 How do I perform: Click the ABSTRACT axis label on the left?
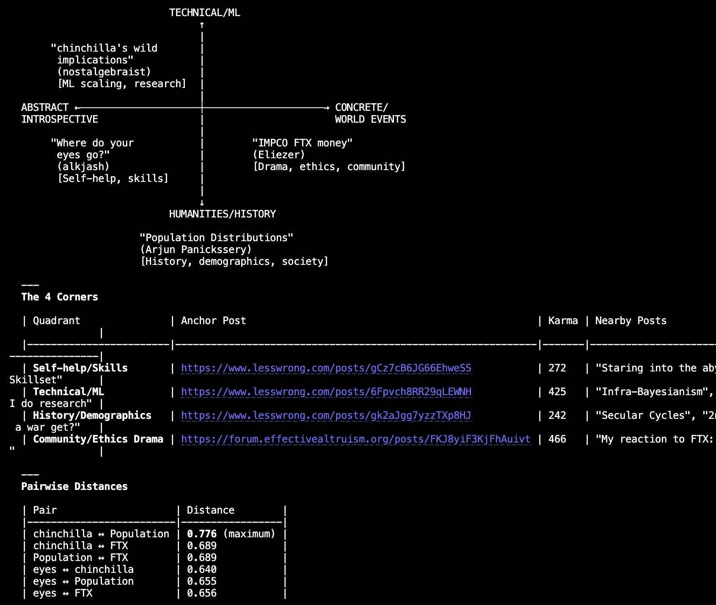[x=45, y=107]
